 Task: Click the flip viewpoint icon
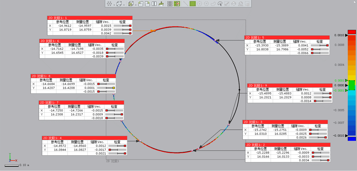(x=154, y=4)
